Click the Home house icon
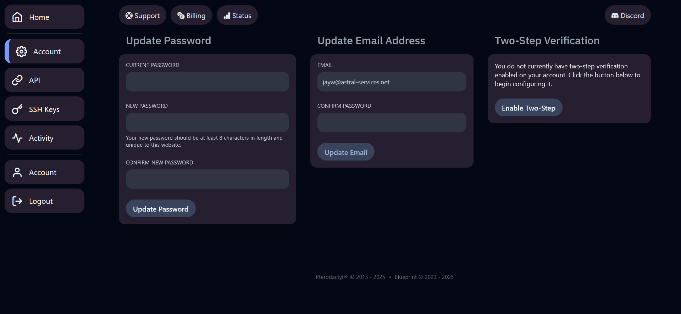Image resolution: width=681 pixels, height=314 pixels. [x=17, y=17]
